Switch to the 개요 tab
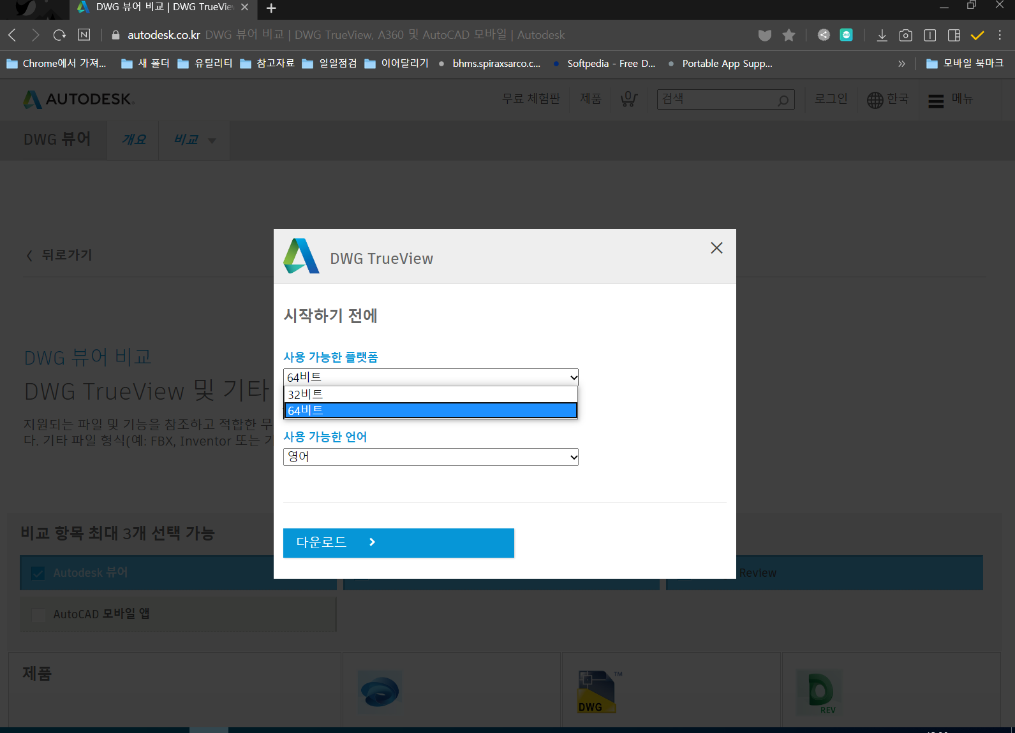 pos(134,140)
